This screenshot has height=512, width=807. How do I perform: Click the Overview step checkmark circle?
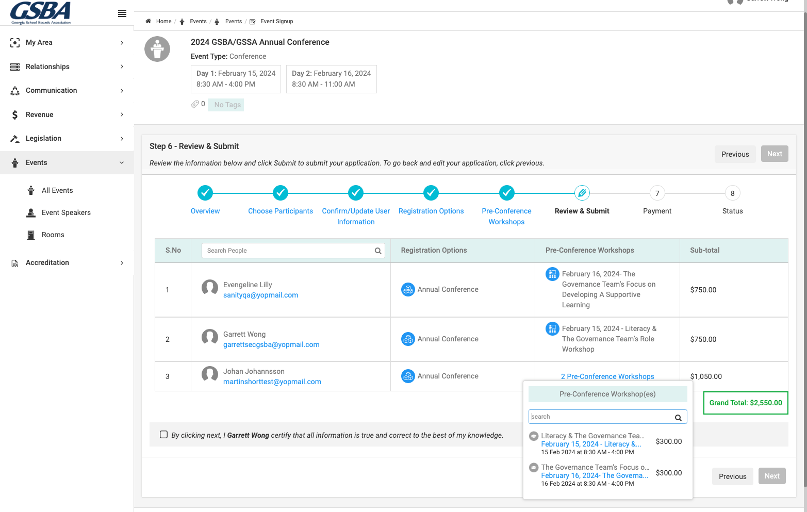205,193
